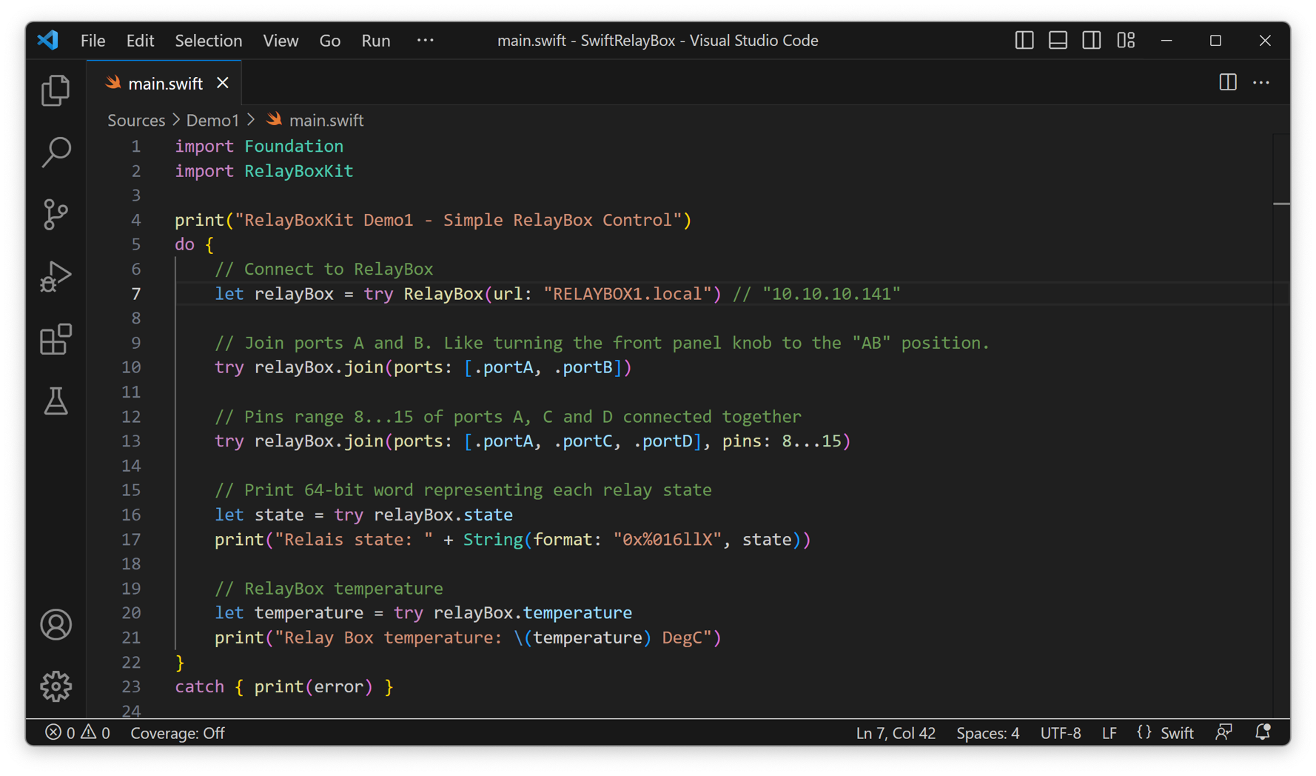This screenshot has width=1316, height=776.
Task: Open the Run menu
Action: (375, 41)
